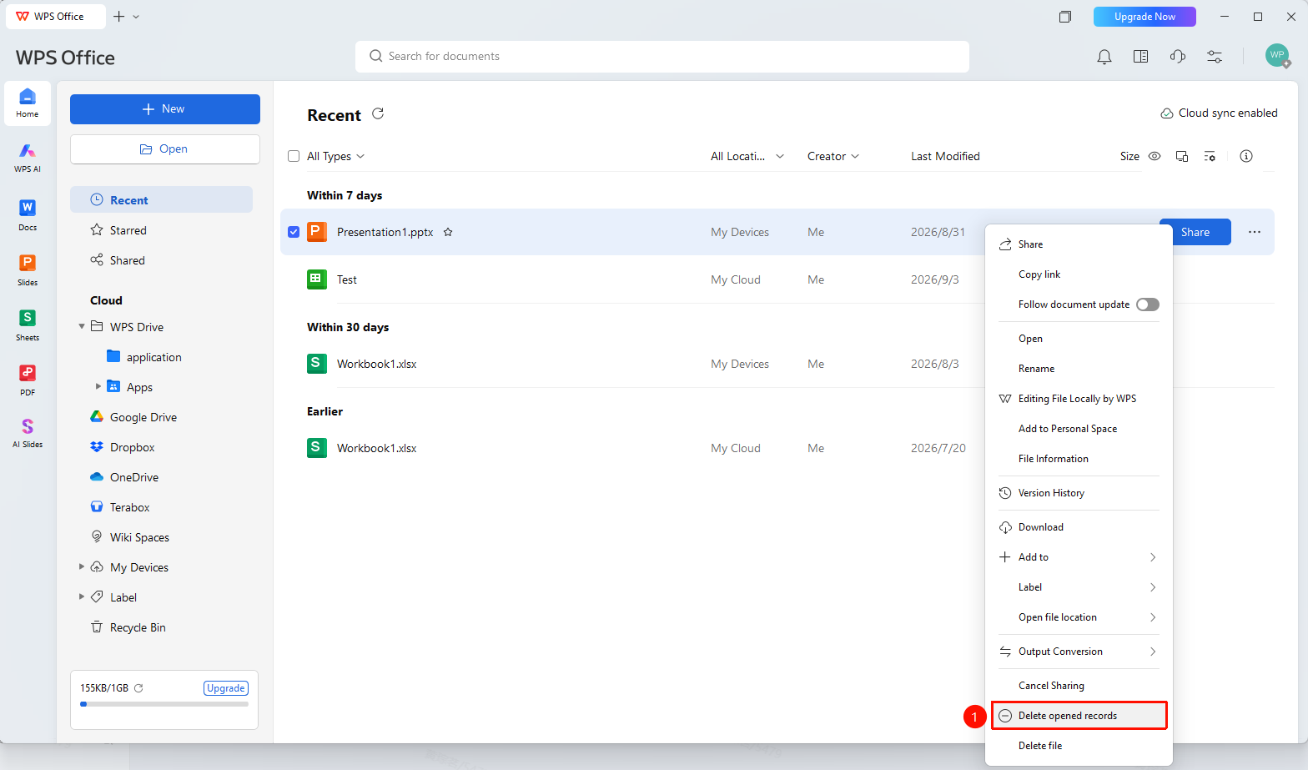Choose Delete opened records in menu
The width and height of the screenshot is (1308, 770).
(x=1079, y=716)
